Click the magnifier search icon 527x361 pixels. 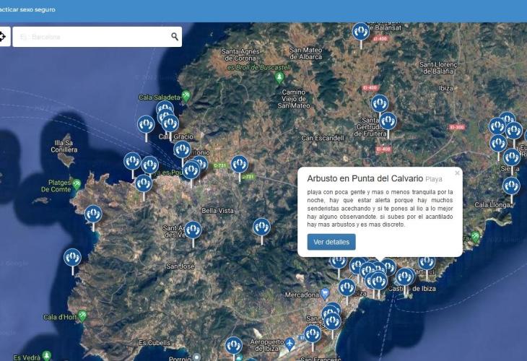[175, 37]
